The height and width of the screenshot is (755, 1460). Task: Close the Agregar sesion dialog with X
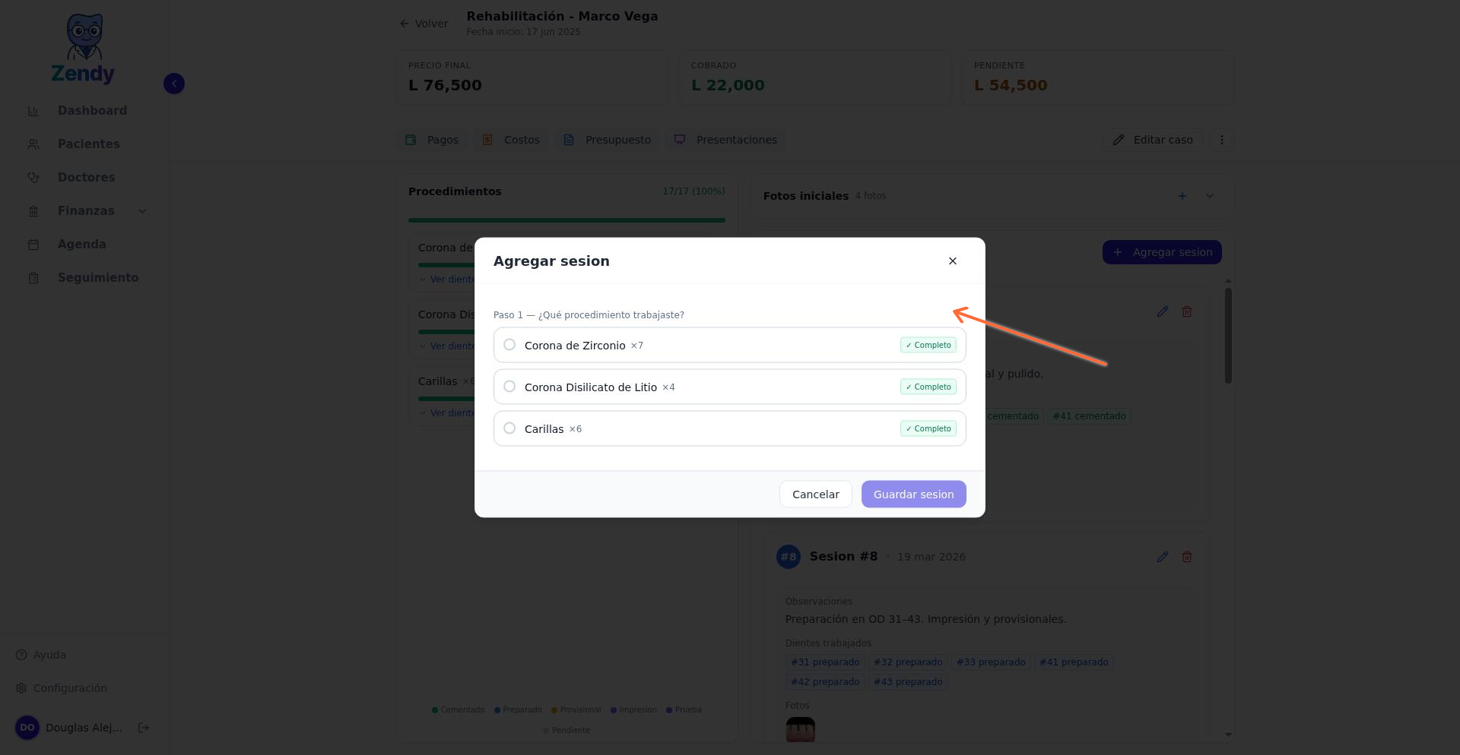[952, 261]
